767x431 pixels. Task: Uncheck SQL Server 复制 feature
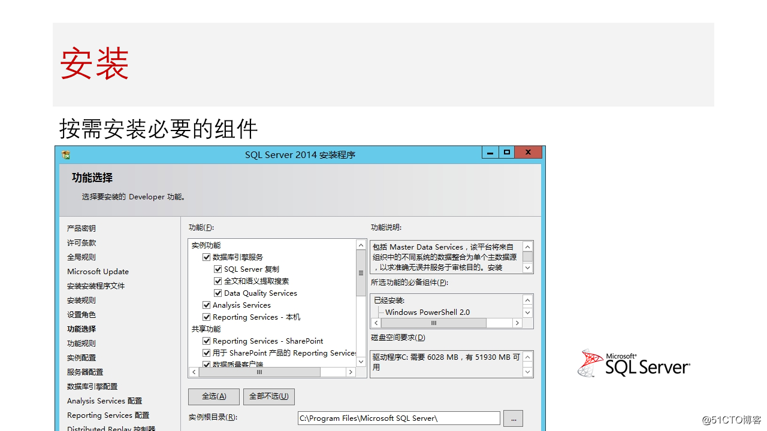pyautogui.click(x=218, y=269)
